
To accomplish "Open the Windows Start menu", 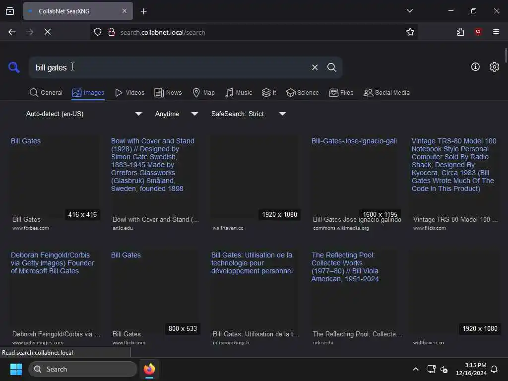I will click(16, 369).
